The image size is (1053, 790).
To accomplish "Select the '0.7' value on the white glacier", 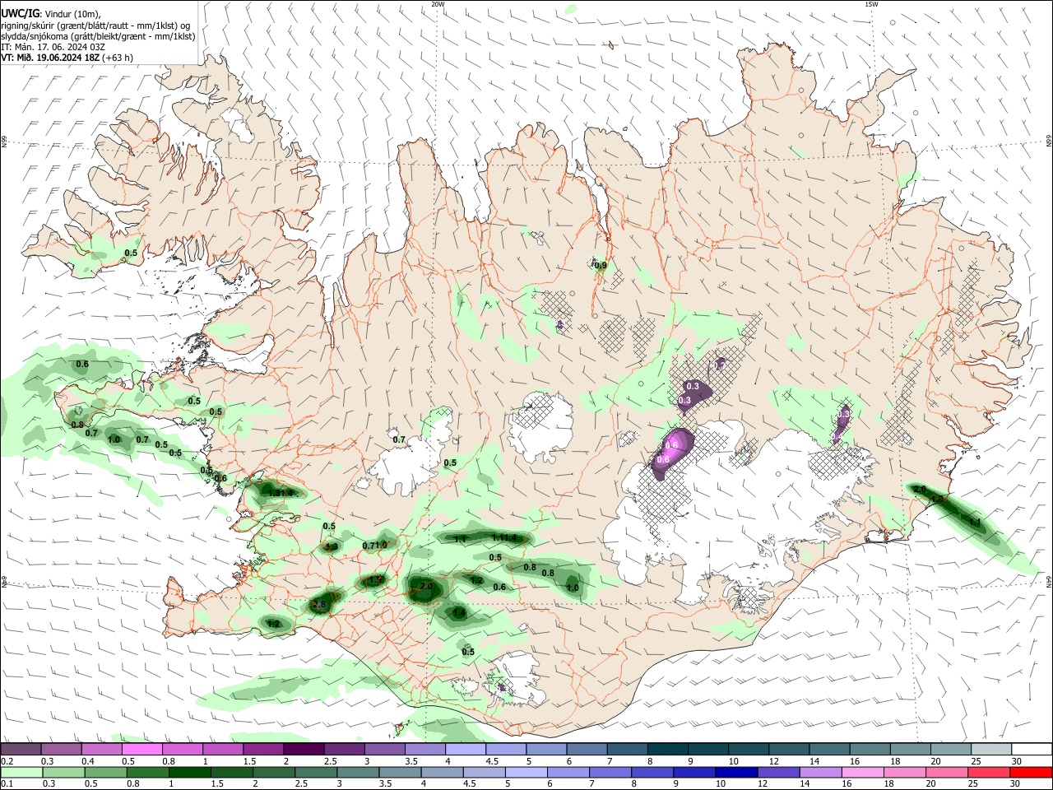I will pos(399,439).
